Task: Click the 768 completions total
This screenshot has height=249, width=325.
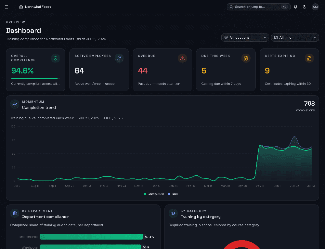Action: pyautogui.click(x=309, y=103)
